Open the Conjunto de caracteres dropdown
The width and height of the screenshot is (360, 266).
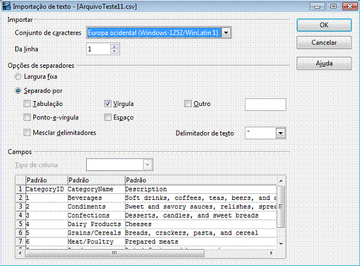[226, 33]
